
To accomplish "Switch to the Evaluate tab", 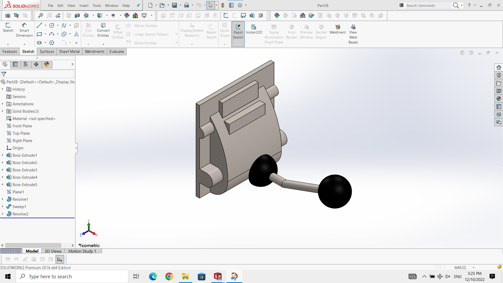I will click(117, 52).
